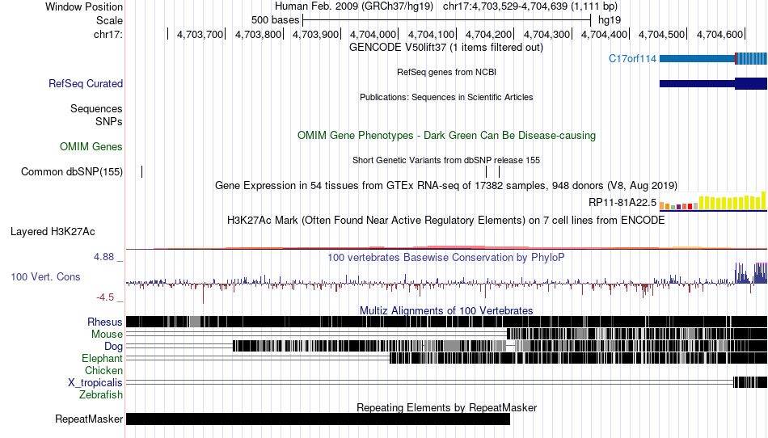
Task: Click the GTEx expression bar chart
Action: 713,201
